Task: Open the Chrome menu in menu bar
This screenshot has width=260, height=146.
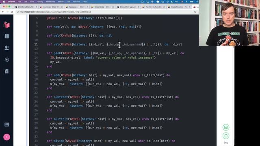Action: pos(11,2)
